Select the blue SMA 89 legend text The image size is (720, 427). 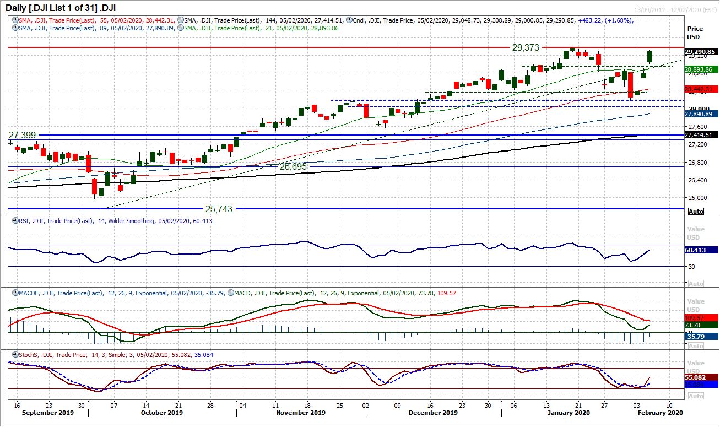pyautogui.click(x=96, y=28)
